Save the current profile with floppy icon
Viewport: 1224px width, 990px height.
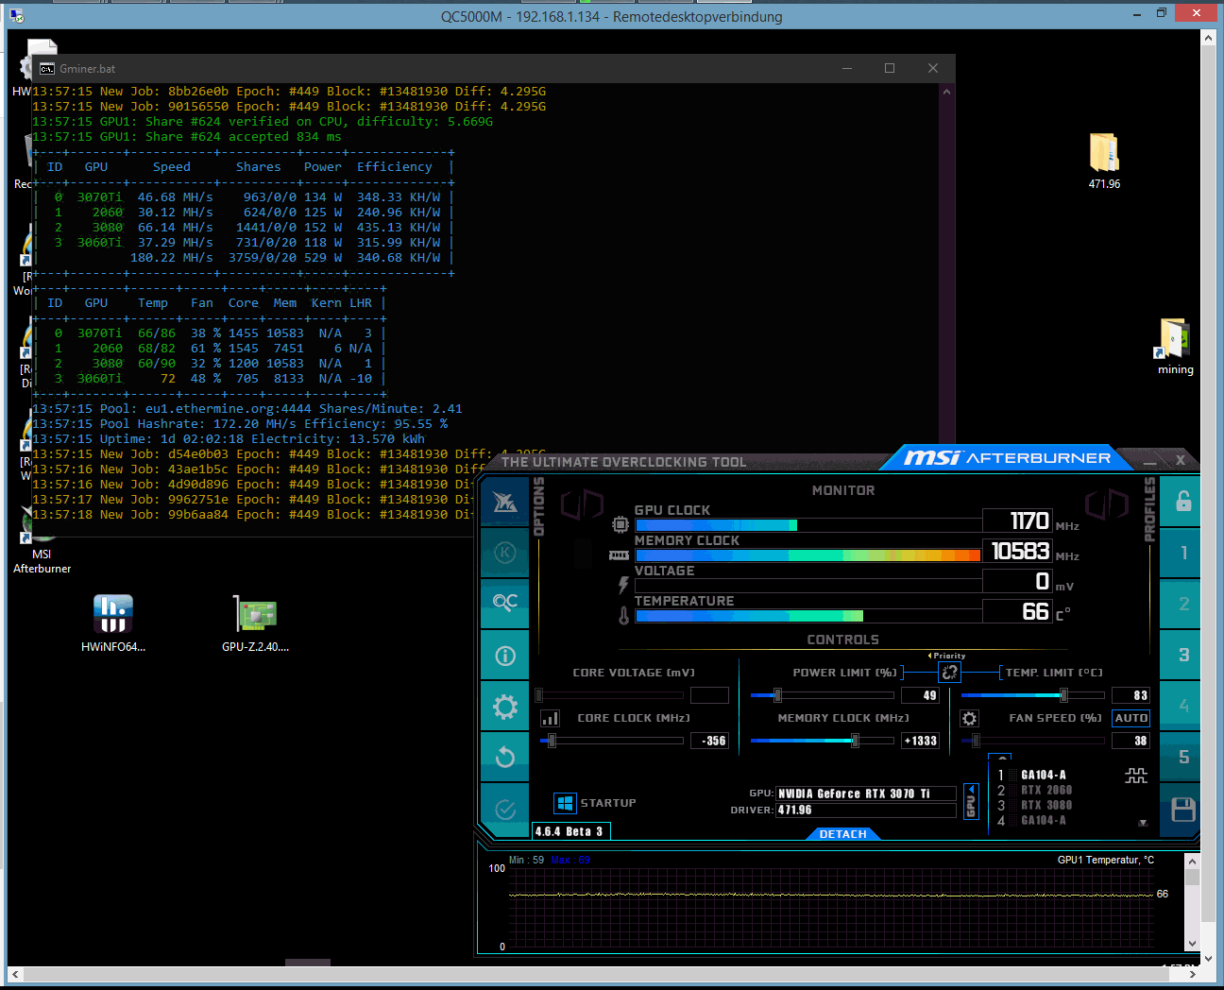[1182, 810]
